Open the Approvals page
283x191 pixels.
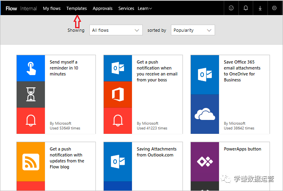click(103, 8)
